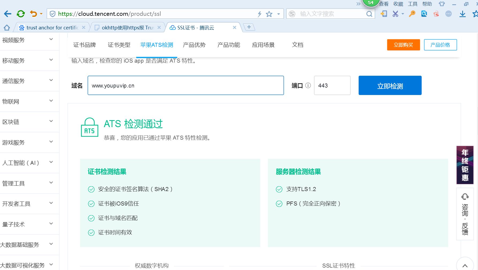Go to the 产品功能 section
This screenshot has width=478, height=270.
pos(229,45)
